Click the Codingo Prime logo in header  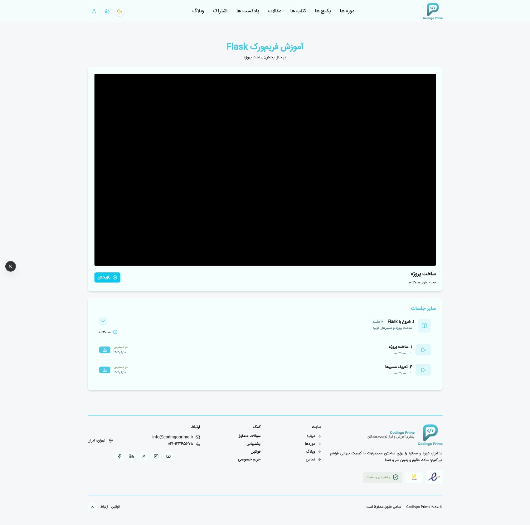(432, 11)
